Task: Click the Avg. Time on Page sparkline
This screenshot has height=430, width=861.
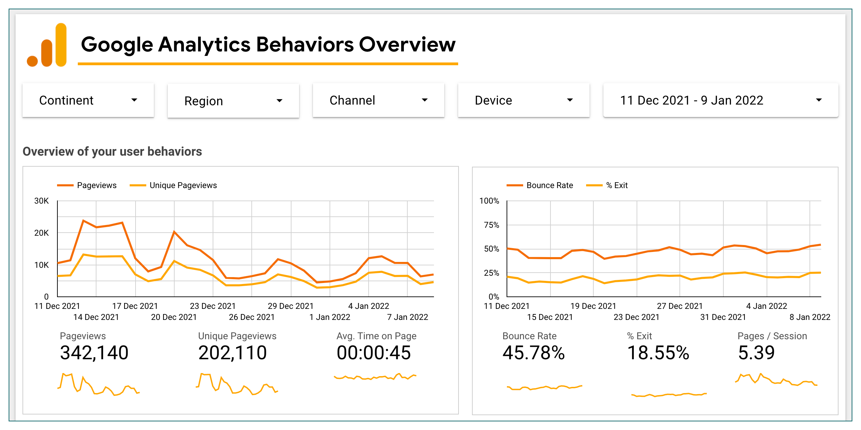Action: (x=375, y=377)
